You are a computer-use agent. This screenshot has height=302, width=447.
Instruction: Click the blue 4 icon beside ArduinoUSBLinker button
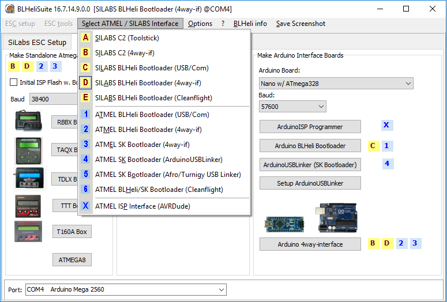coord(387,164)
